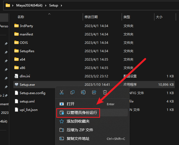The height and width of the screenshot is (145, 179).
Task: Select the upi_list.json file name
Action: click(x=29, y=110)
